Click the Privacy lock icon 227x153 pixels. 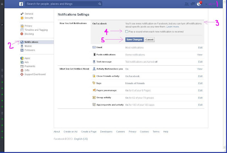22,26
